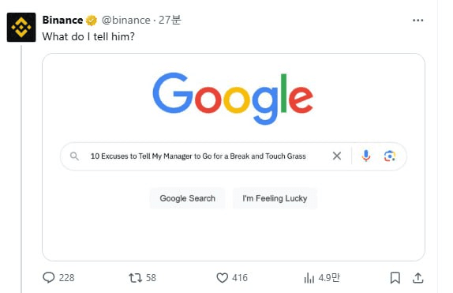Click the Binance display name
The width and height of the screenshot is (453, 293).
pos(62,20)
